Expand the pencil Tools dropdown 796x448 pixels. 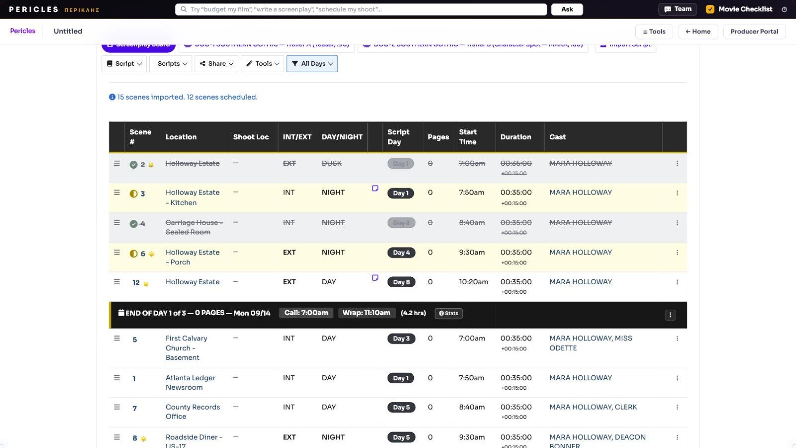(263, 64)
